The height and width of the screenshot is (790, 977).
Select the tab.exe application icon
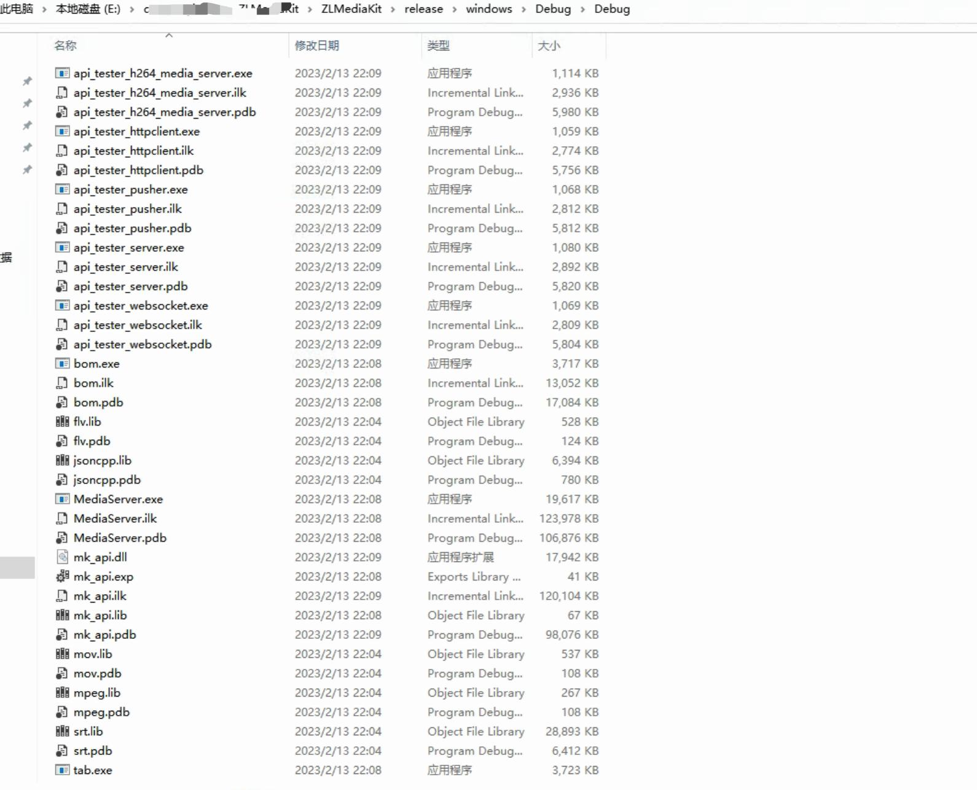(62, 770)
